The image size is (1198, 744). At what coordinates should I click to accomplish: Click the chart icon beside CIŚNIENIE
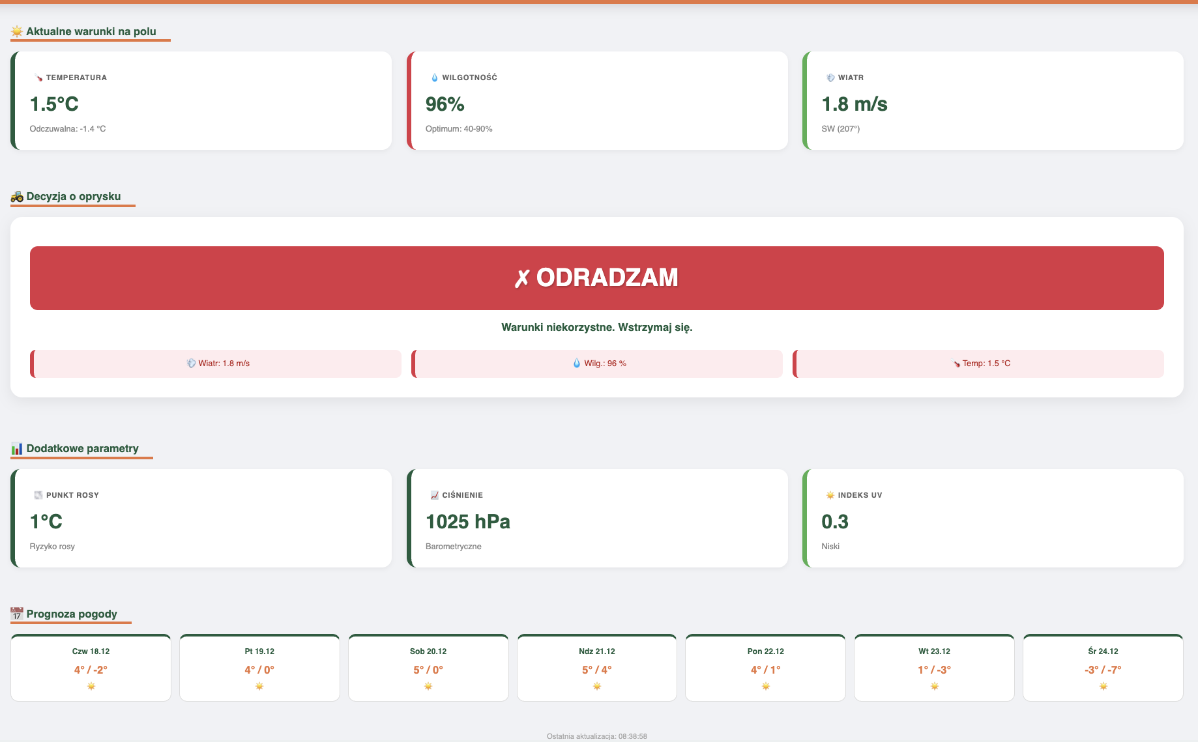pyautogui.click(x=435, y=495)
